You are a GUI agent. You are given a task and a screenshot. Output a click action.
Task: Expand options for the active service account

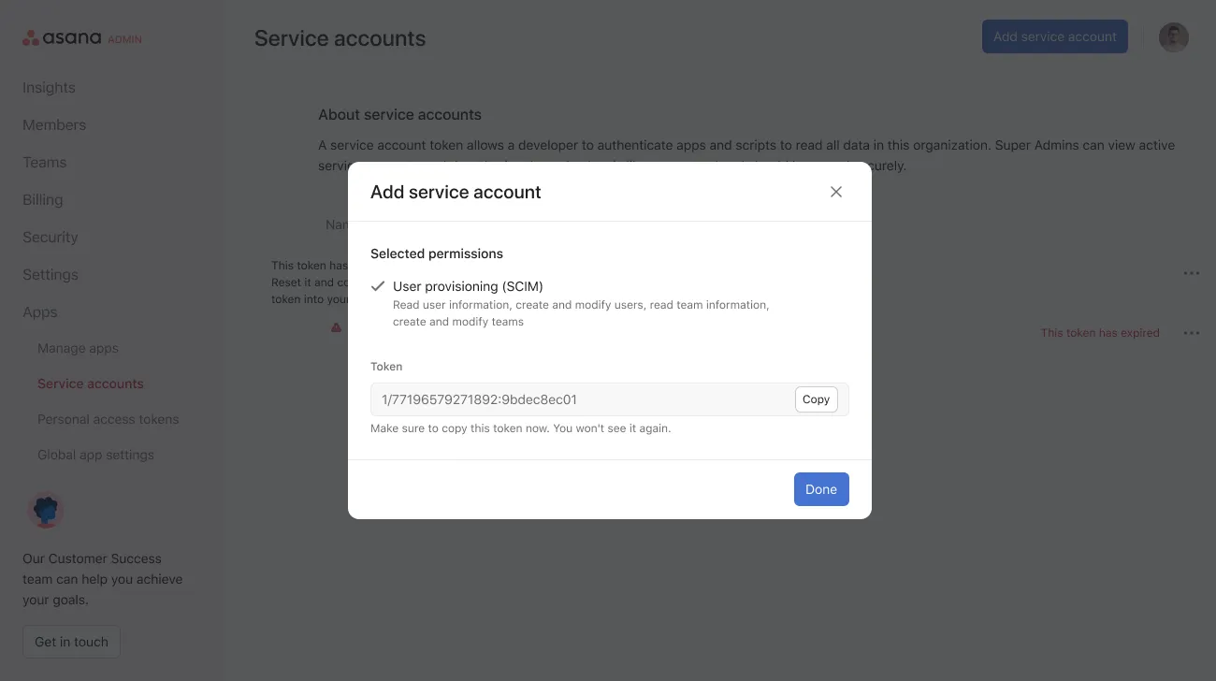pos(1192,272)
